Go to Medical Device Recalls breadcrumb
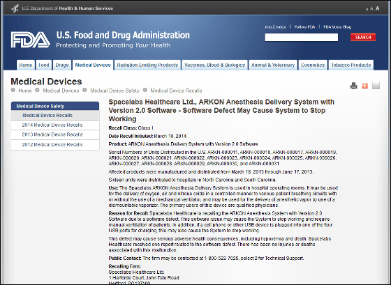The image size is (391, 285). tap(176, 91)
